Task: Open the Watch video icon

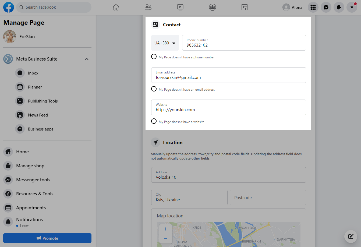Action: click(180, 7)
